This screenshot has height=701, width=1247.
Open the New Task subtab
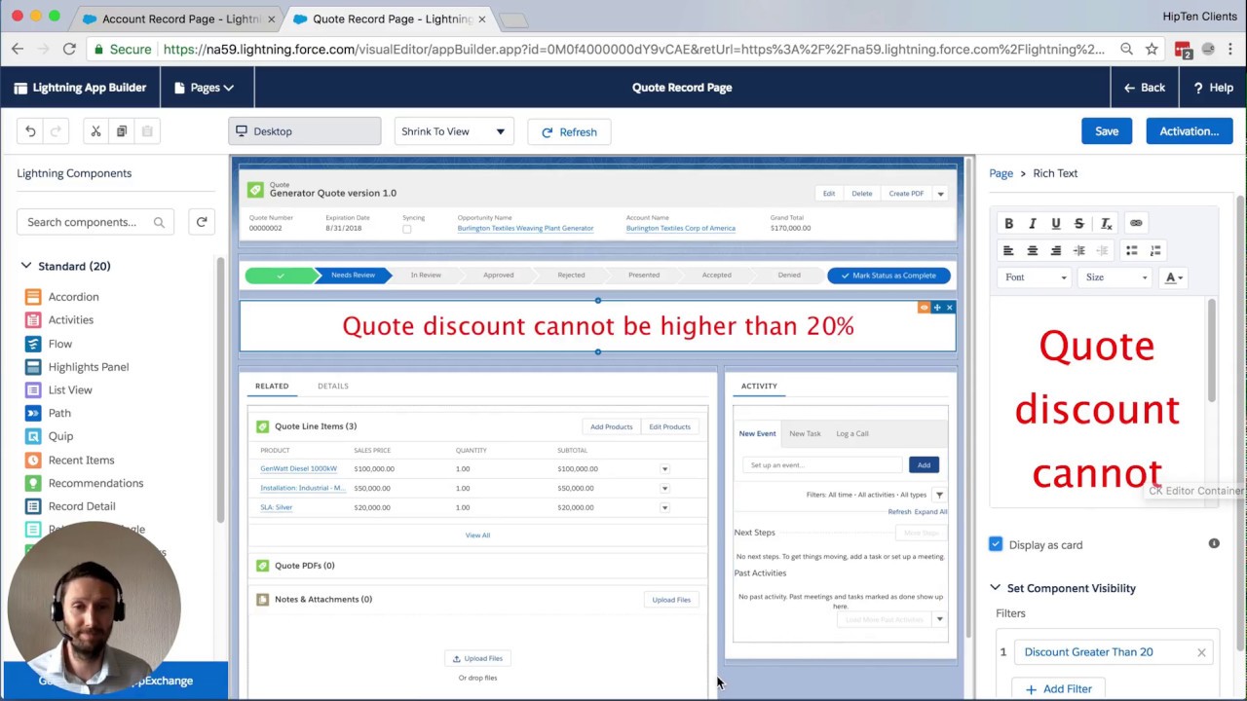(805, 433)
